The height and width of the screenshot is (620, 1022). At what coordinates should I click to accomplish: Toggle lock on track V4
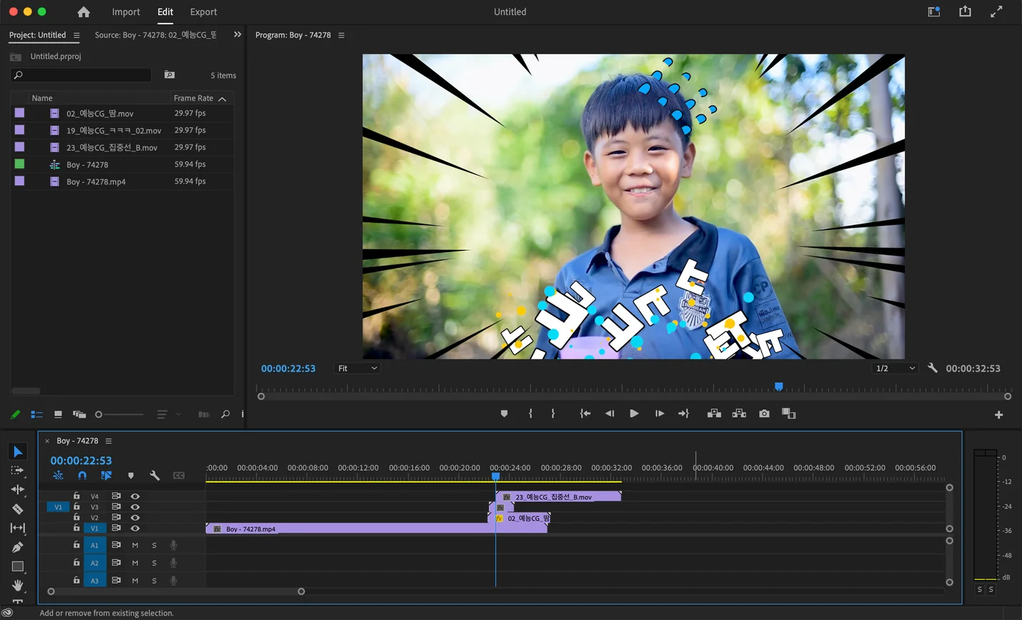[x=76, y=495]
